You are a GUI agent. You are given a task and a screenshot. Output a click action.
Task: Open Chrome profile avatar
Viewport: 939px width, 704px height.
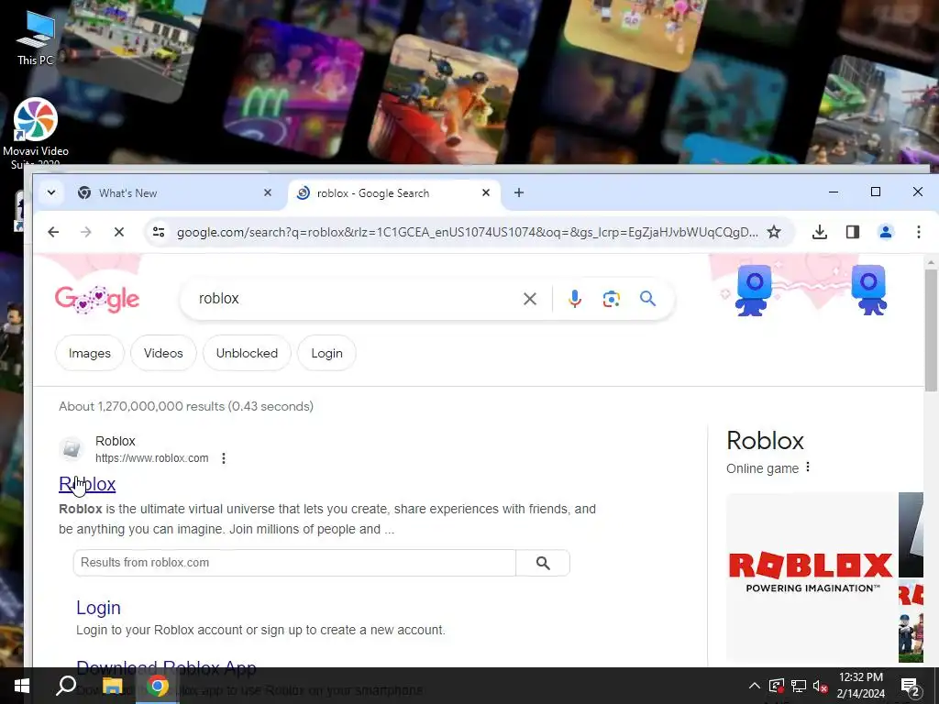click(x=885, y=232)
